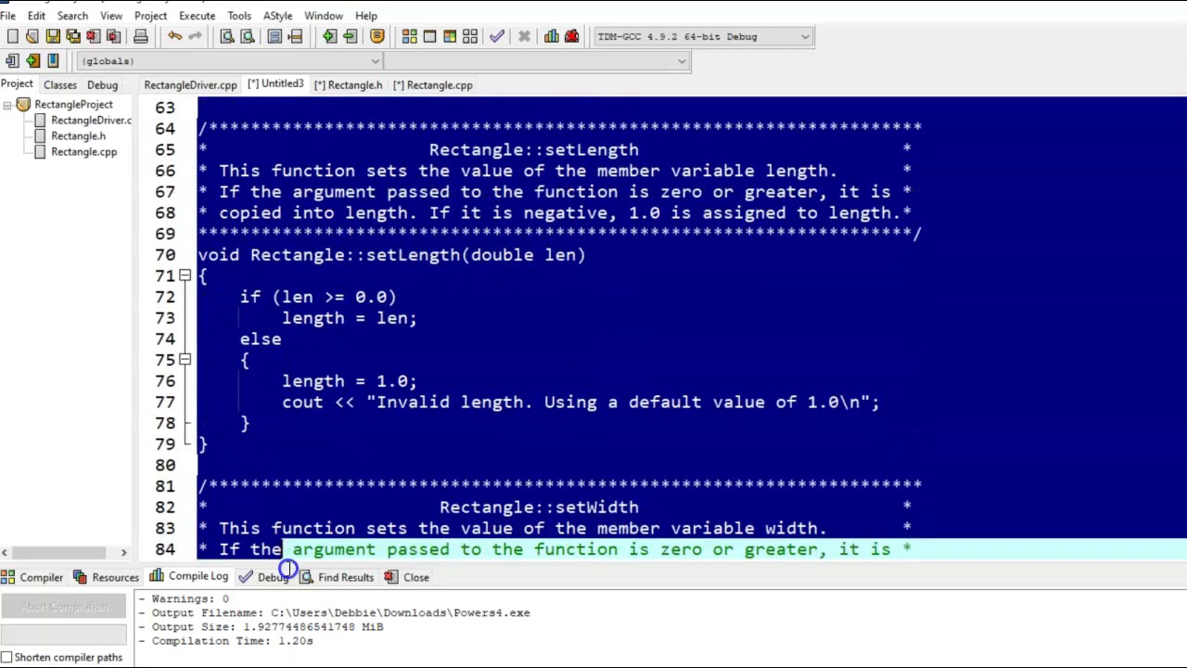Click the first document icon in second toolbar row
This screenshot has width=1187, height=668.
12,60
